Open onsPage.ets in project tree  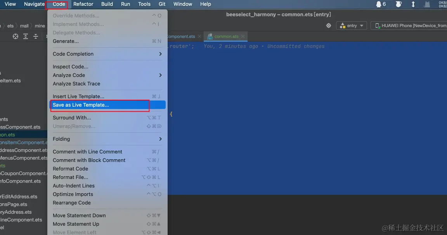tap(14, 204)
